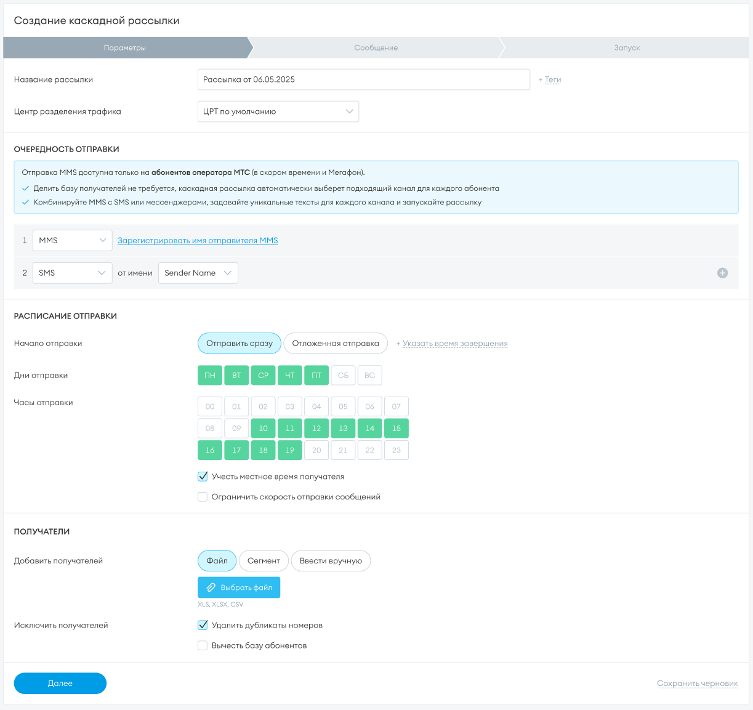Screen dimensions: 753x710
Task: Click the plus icon to add channel
Action: pos(722,273)
